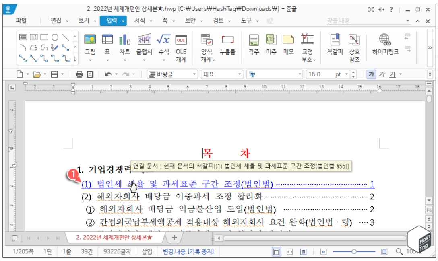
Task: Undo the last action
Action: coord(108,74)
